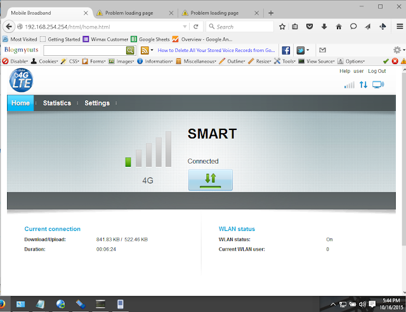Viewport: 406px width, 312px height.
Task: Open the Statistics tab
Action: (x=57, y=103)
